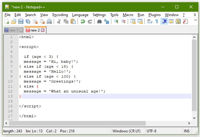Zoom out with magnifier minus icon
Image resolution: width=200 pixels, height=137 pixels.
123,21
